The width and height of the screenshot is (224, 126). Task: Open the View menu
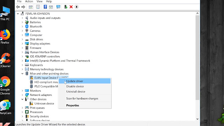point(40,1)
